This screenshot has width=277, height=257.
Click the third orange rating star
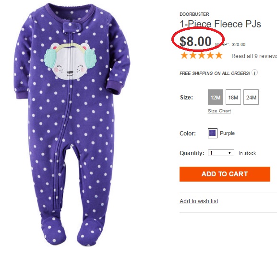click(202, 56)
